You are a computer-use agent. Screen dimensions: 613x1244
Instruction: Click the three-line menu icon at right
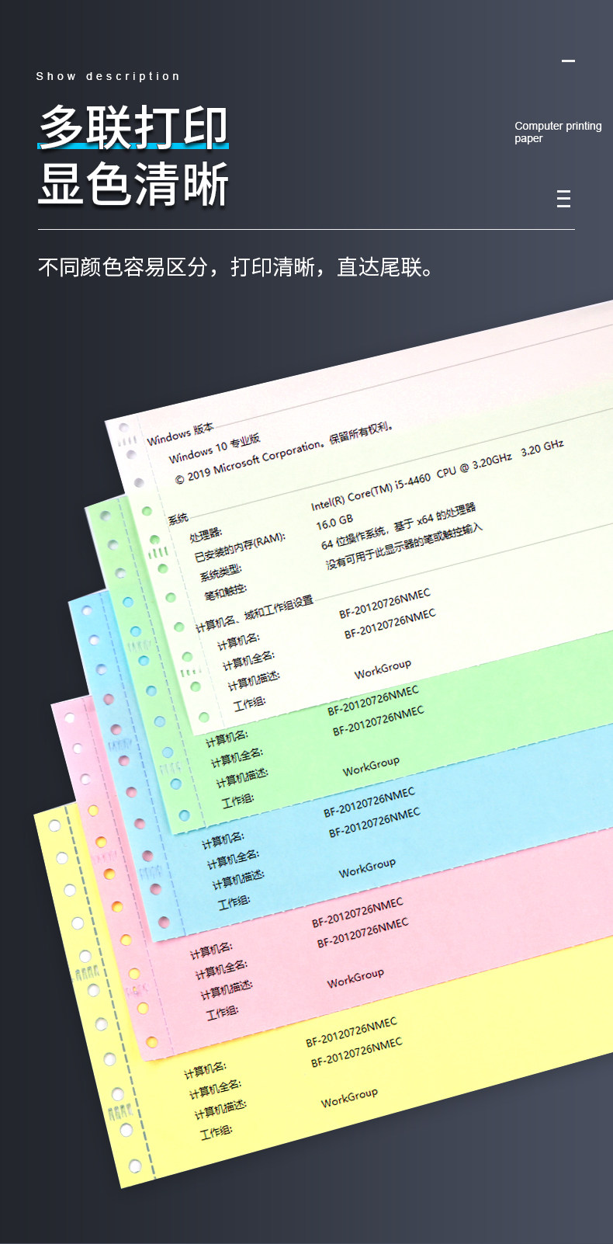click(x=563, y=199)
